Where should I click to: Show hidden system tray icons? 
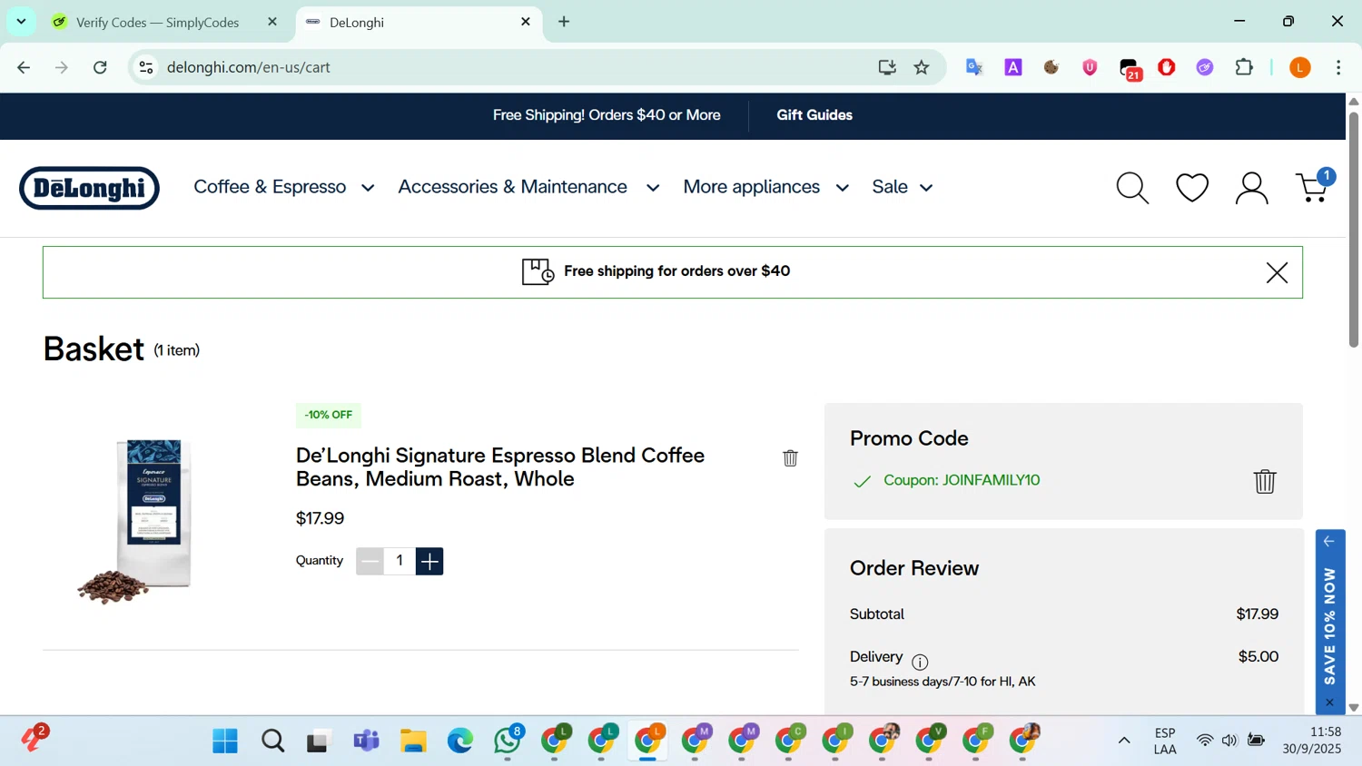point(1124,741)
